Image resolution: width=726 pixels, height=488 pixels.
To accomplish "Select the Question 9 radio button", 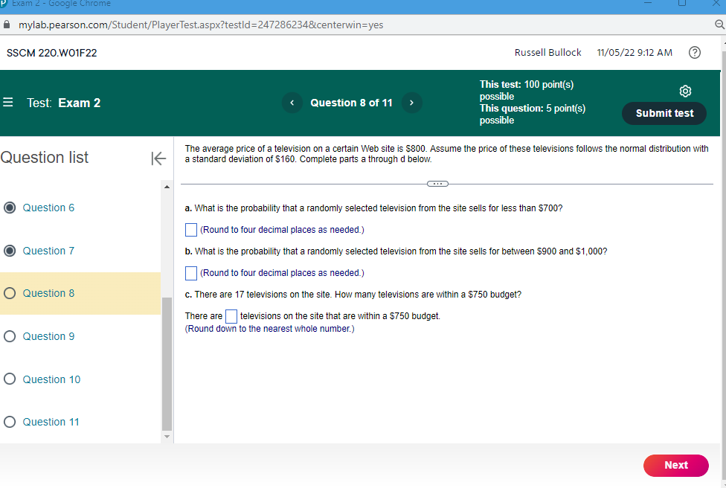I will [x=10, y=336].
